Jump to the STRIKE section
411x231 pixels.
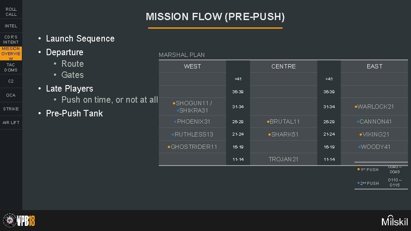[11, 109]
